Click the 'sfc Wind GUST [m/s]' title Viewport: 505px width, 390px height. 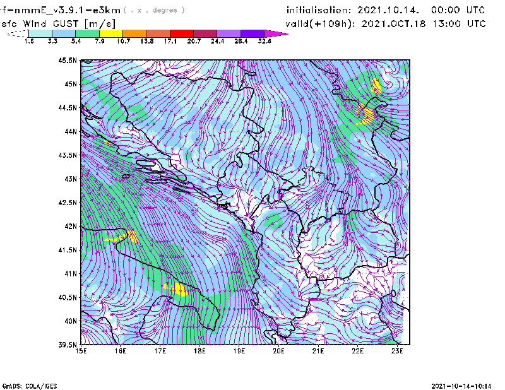pos(59,24)
